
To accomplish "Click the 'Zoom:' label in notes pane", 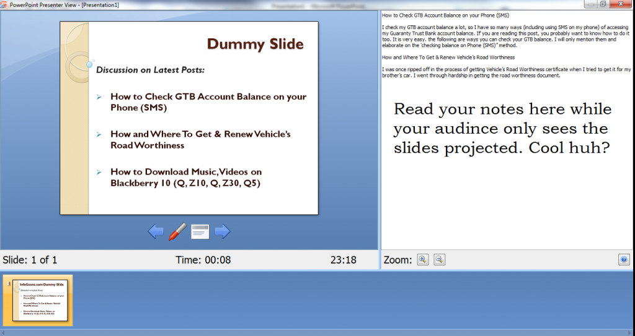I will point(397,260).
